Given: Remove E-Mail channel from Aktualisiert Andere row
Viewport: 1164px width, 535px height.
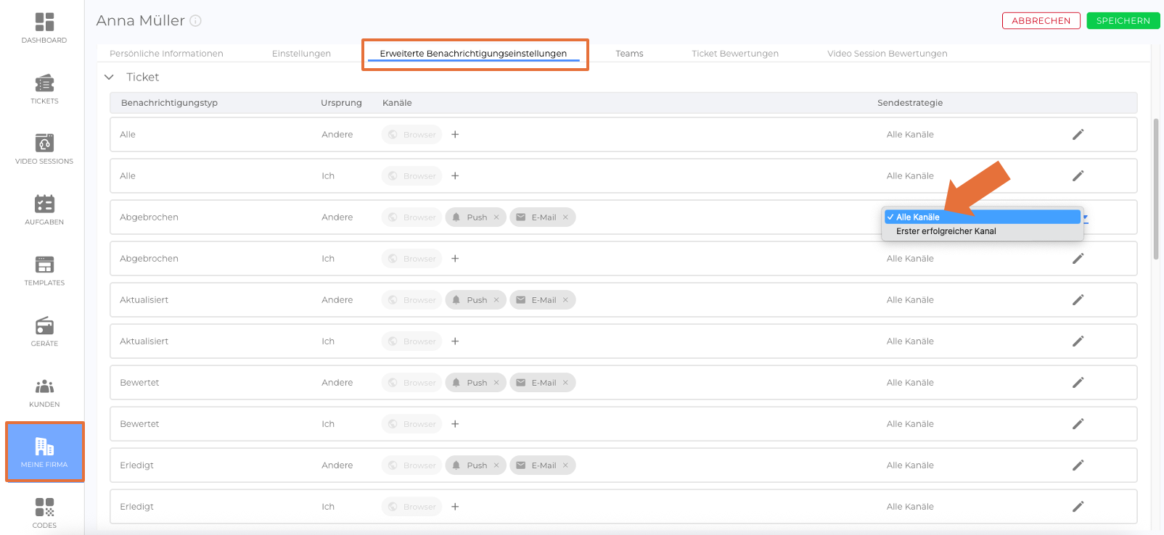Looking at the screenshot, I should pyautogui.click(x=565, y=300).
